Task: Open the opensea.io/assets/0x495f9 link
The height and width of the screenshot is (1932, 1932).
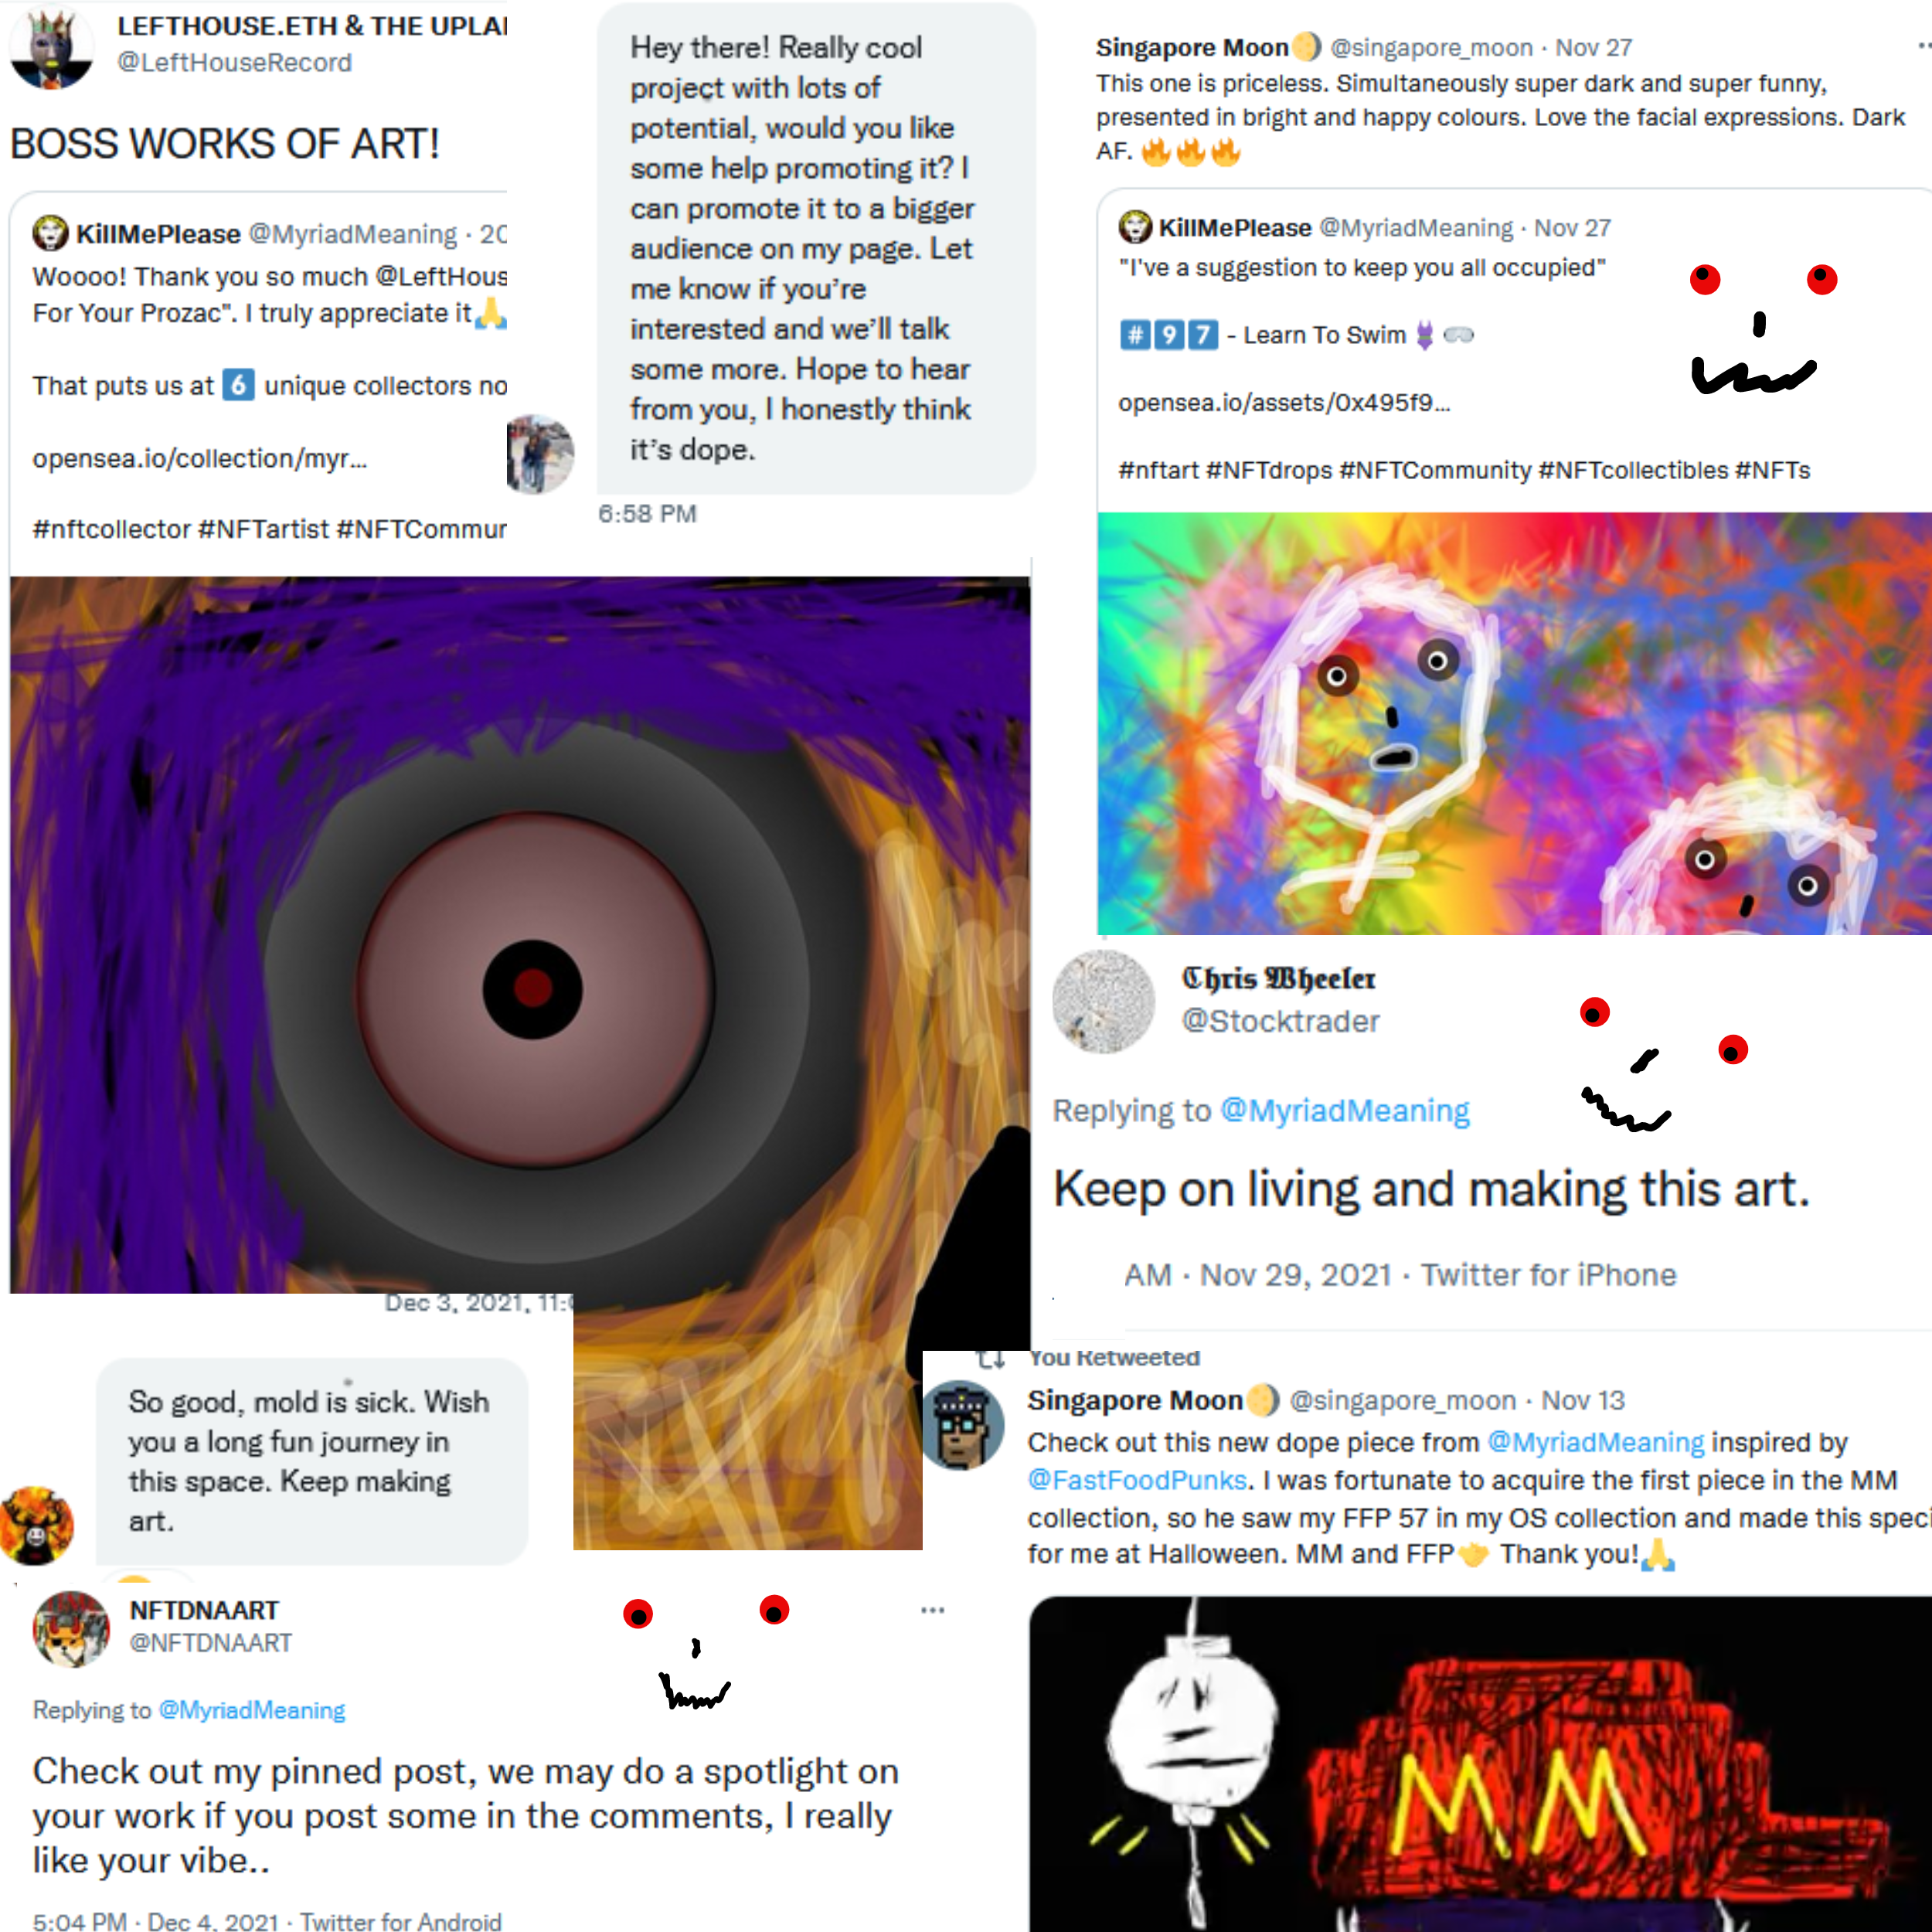Action: pos(1284,403)
